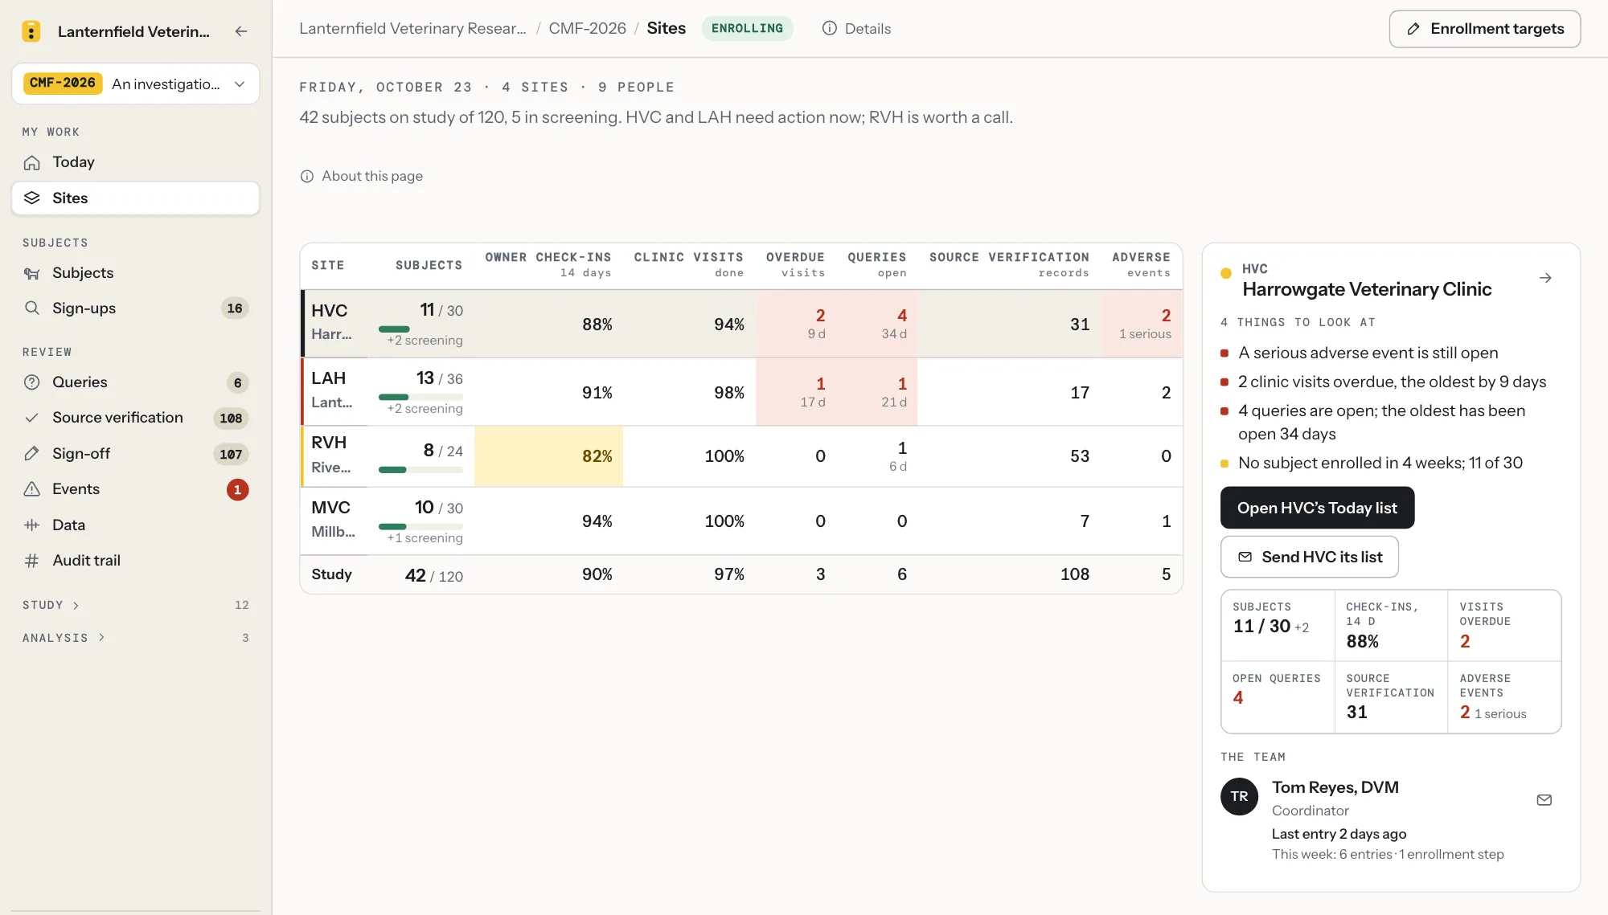Select the MVC site row

pos(741,521)
